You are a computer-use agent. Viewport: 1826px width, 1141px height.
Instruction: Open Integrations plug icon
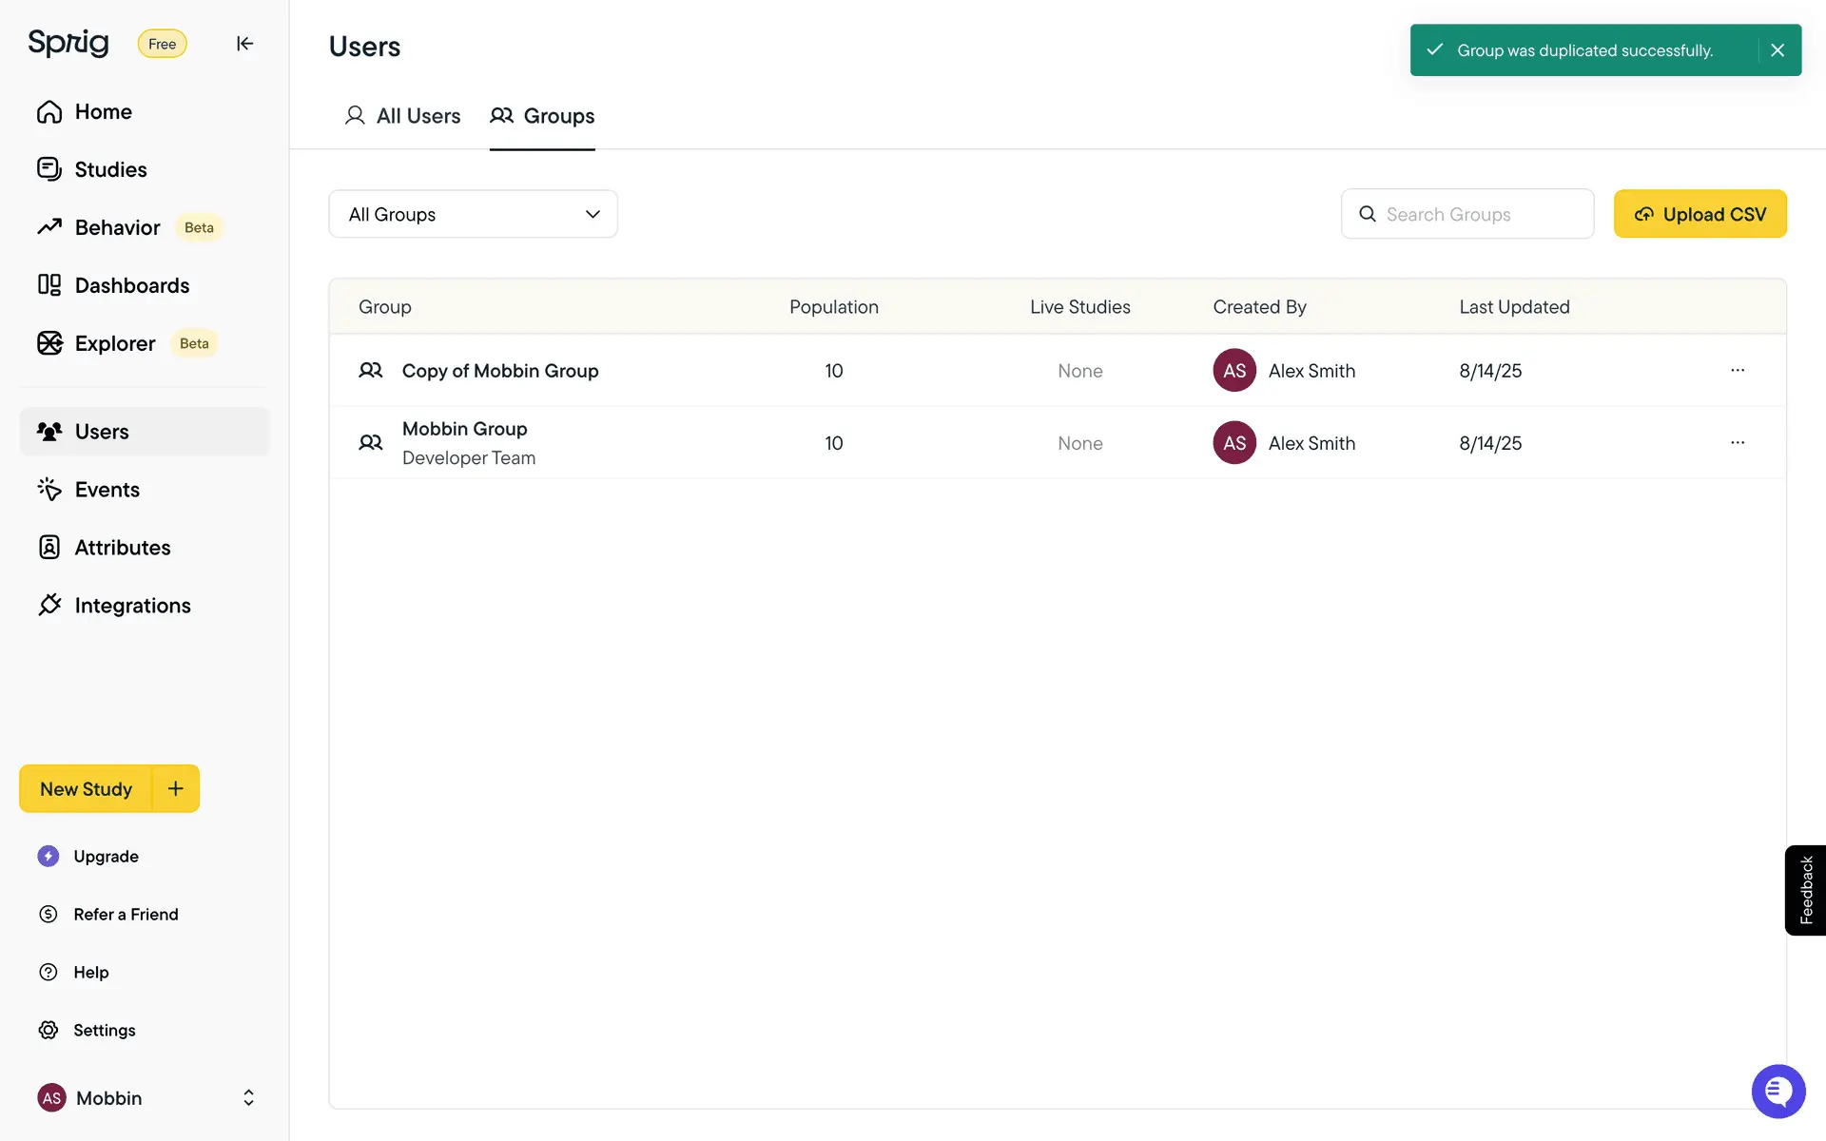pos(49,606)
